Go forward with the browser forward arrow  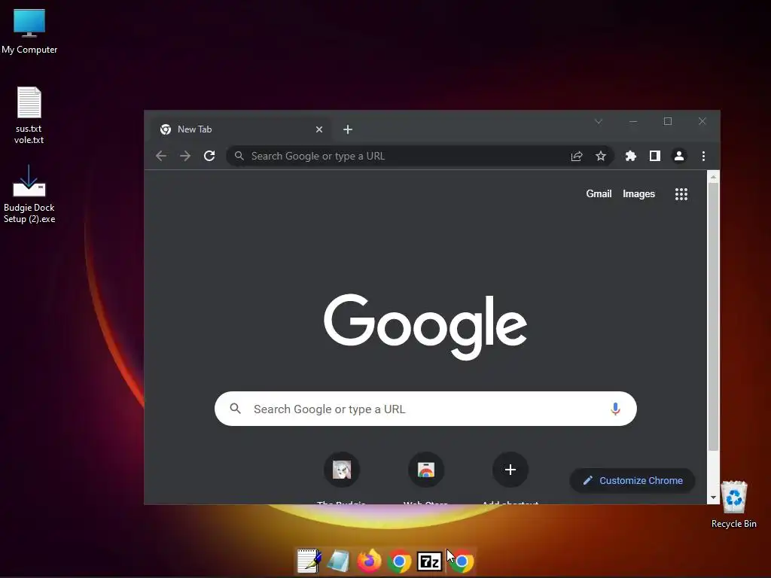185,157
